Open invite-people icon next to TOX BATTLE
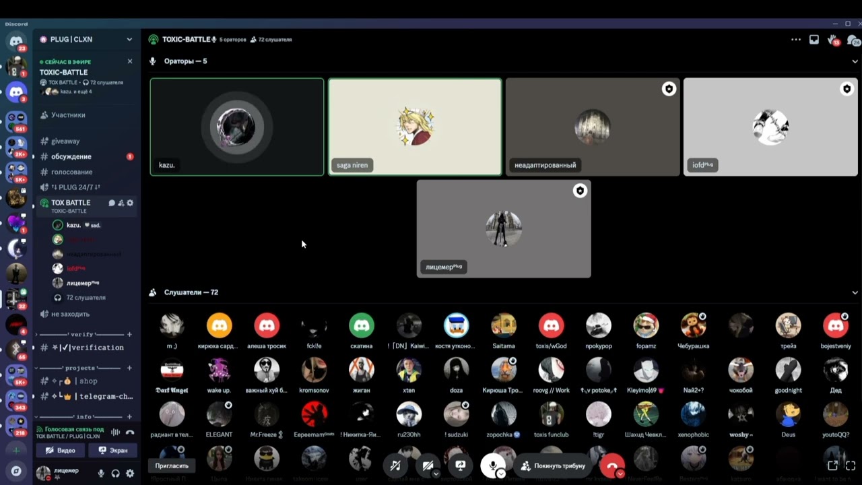This screenshot has height=485, width=862. point(121,203)
